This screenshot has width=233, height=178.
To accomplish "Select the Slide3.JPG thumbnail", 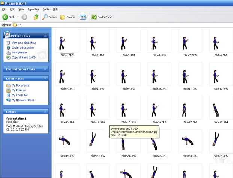I will pyautogui.click(x=129, y=41).
